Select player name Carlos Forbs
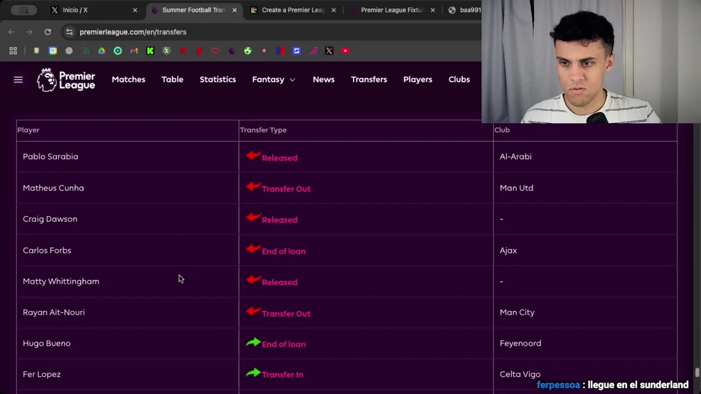701x394 pixels. (47, 250)
